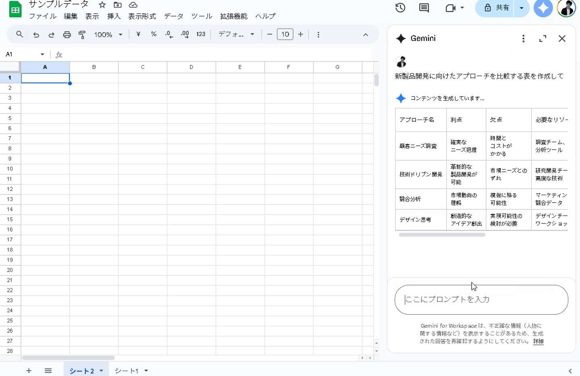Toggle the Gemini side panel button
580x376 pixels.
pyautogui.click(x=543, y=8)
